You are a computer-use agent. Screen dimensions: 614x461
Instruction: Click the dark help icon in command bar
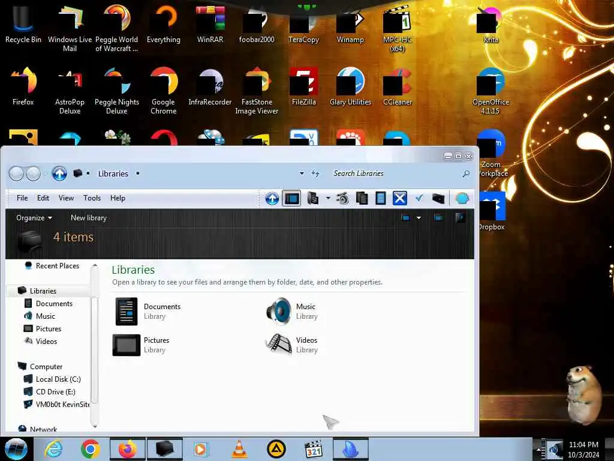click(x=460, y=217)
